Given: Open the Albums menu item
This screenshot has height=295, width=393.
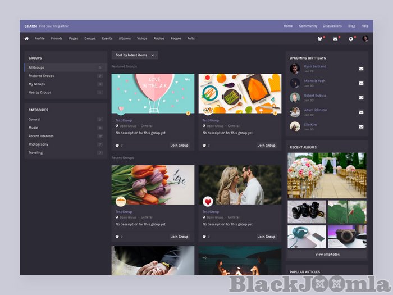Looking at the screenshot, I should point(125,39).
